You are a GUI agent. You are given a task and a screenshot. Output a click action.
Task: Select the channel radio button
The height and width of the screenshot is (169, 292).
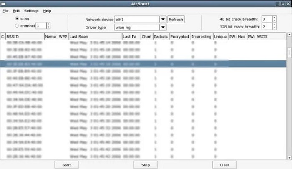coord(17,26)
